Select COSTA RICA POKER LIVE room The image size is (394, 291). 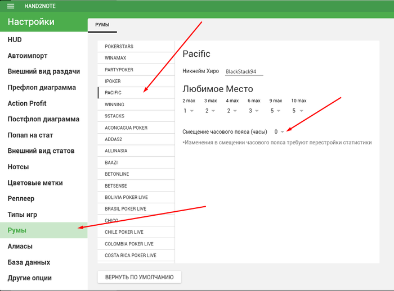[x=136, y=256]
